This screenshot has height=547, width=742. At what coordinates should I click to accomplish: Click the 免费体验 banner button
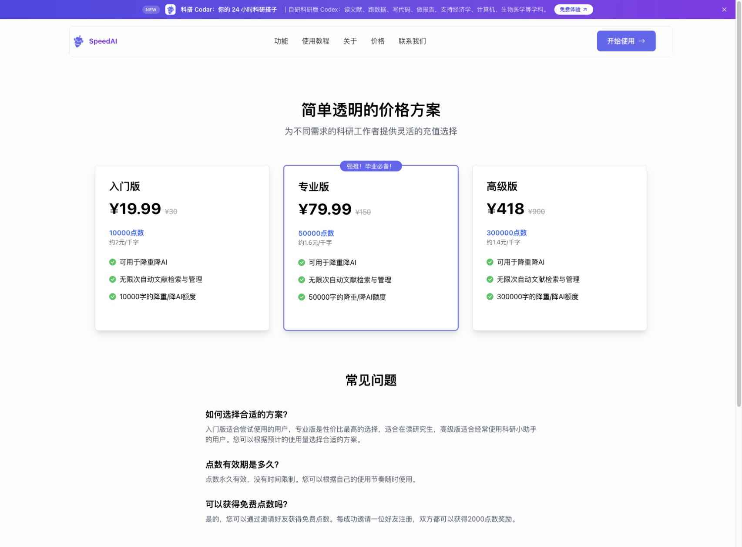574,10
